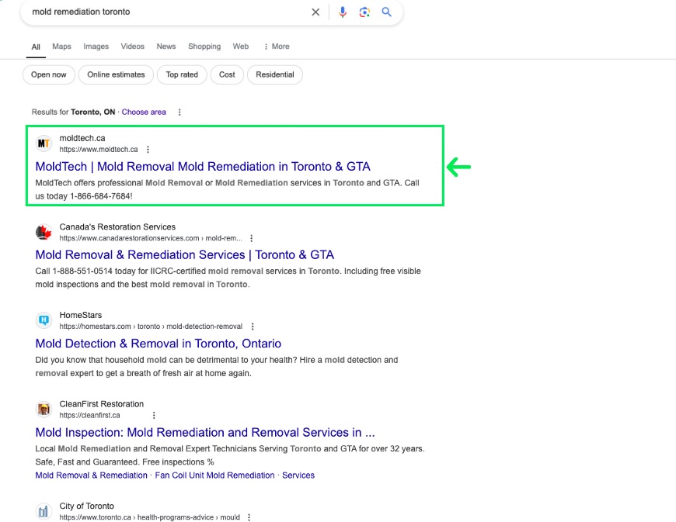676x522 pixels.
Task: Open Google Lens image search
Action: [364, 12]
